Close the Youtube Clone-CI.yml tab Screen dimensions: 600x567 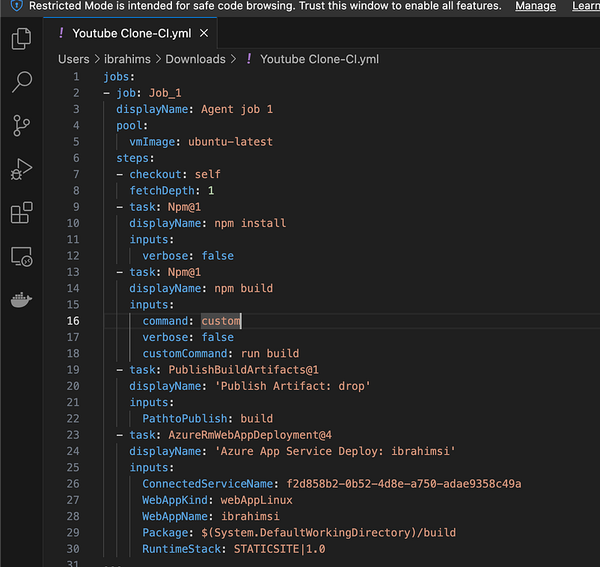pyautogui.click(x=204, y=33)
